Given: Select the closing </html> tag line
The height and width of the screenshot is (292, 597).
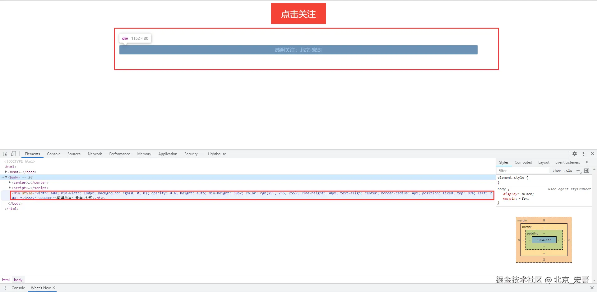Looking at the screenshot, I should [x=12, y=209].
